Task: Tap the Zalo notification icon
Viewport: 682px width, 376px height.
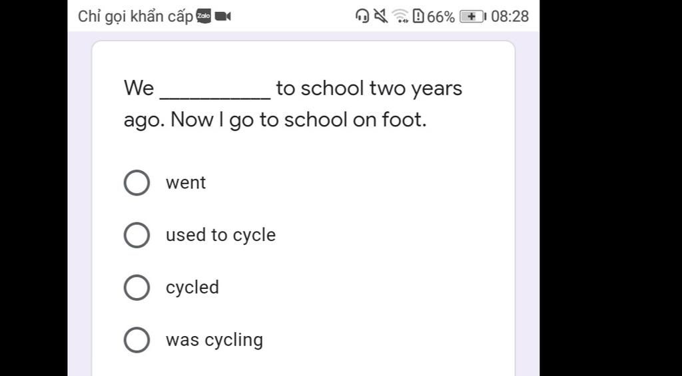Action: click(204, 17)
